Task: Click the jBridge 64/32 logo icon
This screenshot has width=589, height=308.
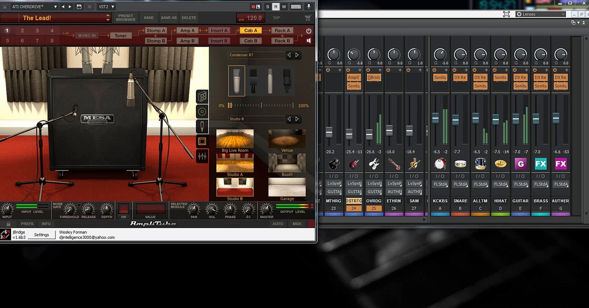Action: click(x=6, y=234)
